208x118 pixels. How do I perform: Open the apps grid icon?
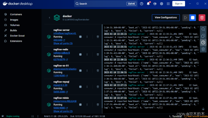click(x=168, y=4)
